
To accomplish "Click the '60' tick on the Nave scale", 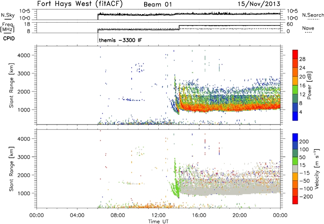I will coord(290,24).
